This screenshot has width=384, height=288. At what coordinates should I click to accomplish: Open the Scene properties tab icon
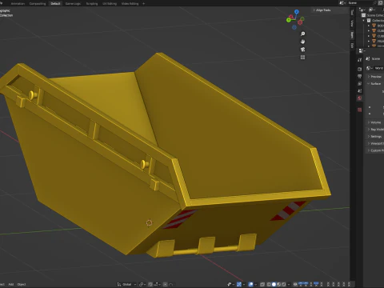point(359,90)
